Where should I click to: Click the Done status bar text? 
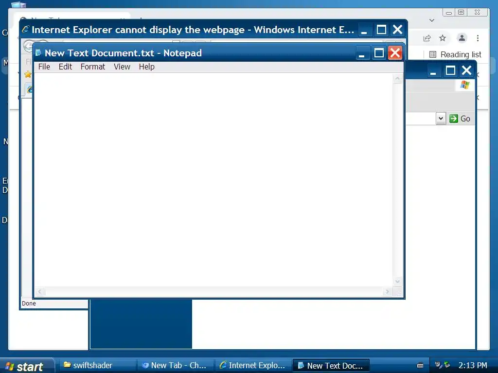(x=29, y=304)
